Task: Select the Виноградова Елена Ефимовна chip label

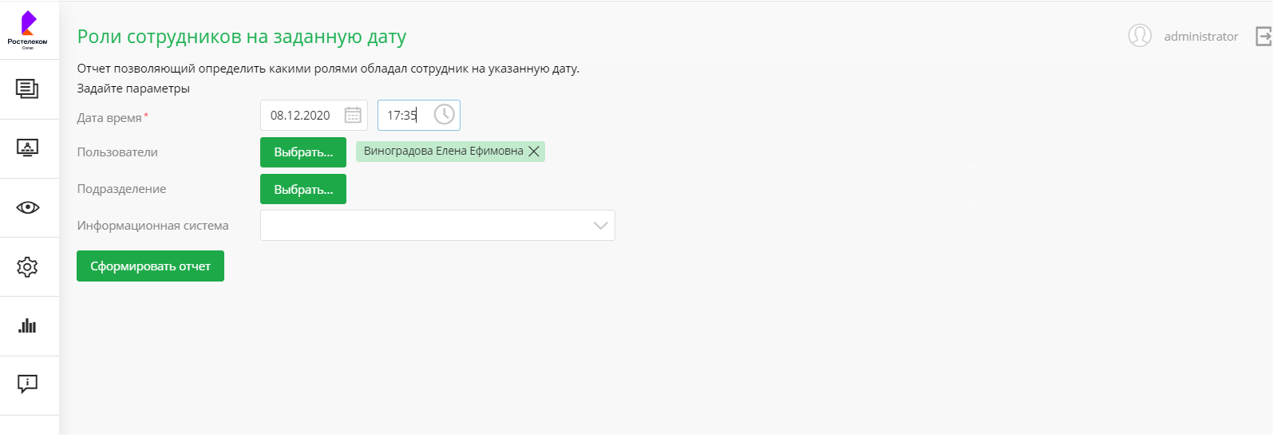Action: 443,152
